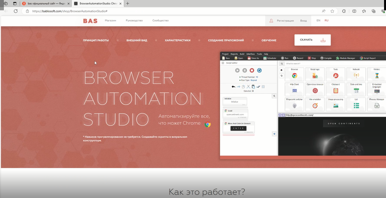Open the workspaces icon in title bar

click(x=6, y=4)
